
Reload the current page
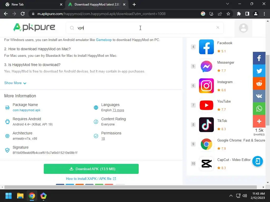(23, 14)
